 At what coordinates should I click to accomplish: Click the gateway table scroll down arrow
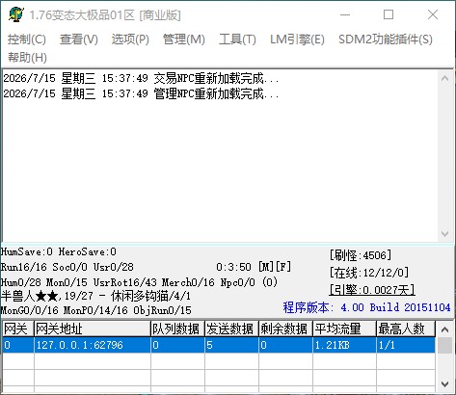[445, 384]
